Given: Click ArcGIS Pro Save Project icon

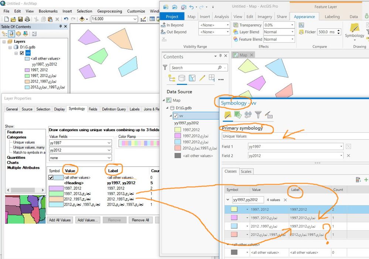Looking at the screenshot, I should coord(183,7).
